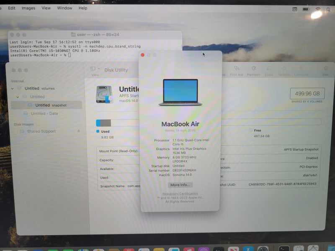Click the "Disk Utility" window title

coord(116,70)
